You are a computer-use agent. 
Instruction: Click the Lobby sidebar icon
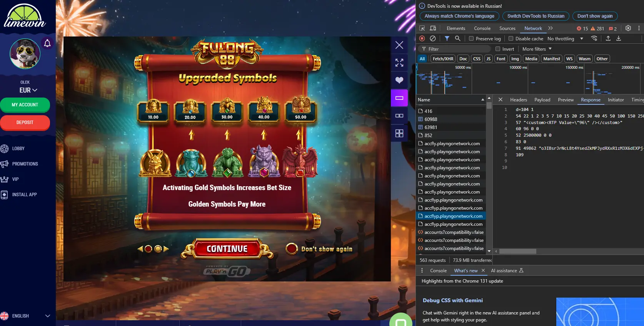(4, 149)
